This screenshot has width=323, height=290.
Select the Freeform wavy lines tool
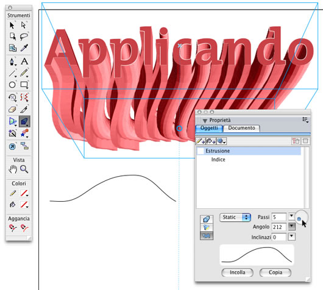tap(24, 97)
